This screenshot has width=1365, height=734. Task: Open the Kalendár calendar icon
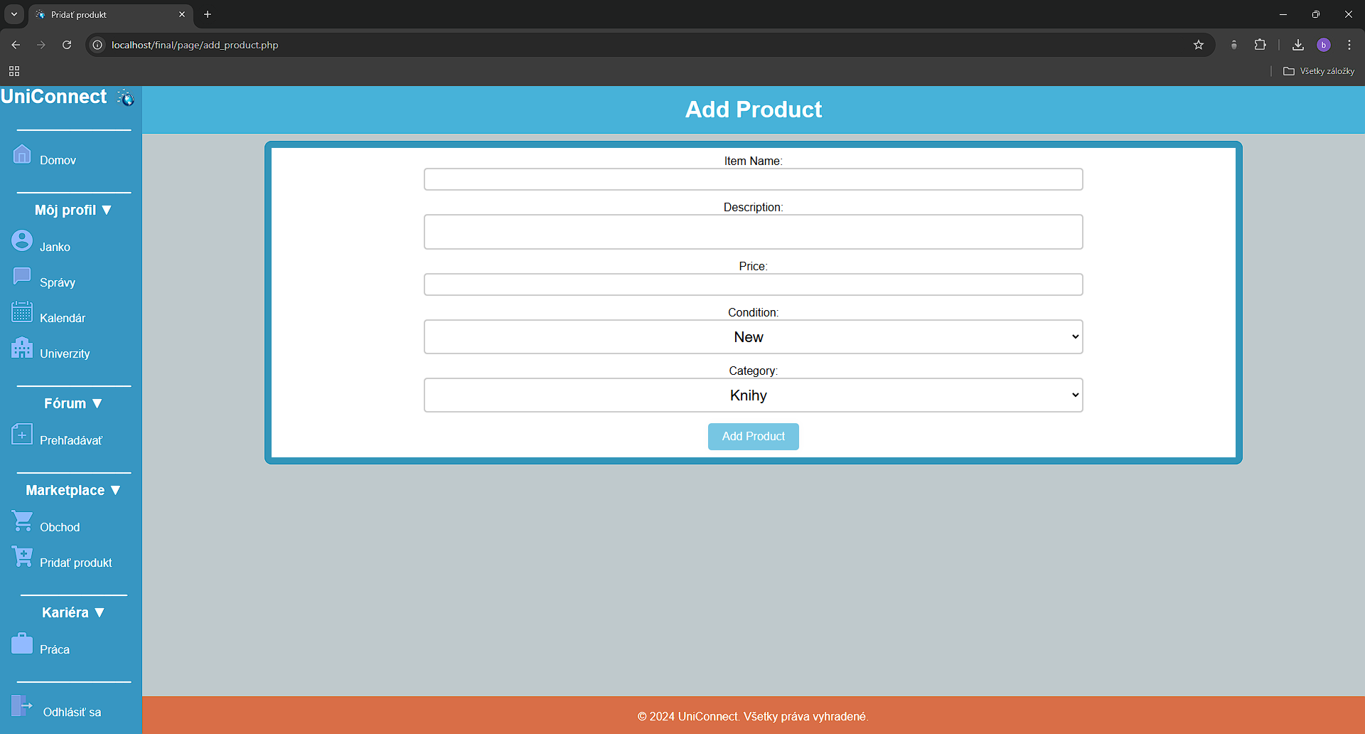tap(22, 312)
